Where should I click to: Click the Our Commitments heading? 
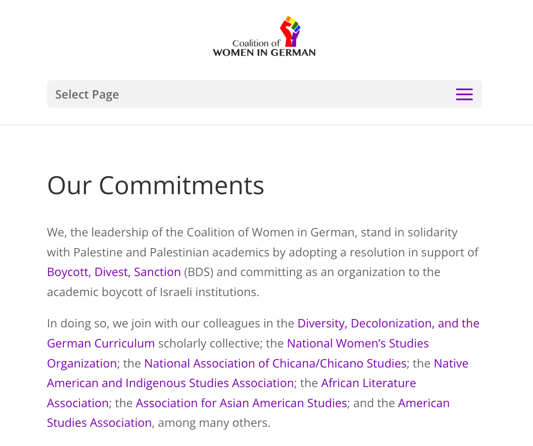(x=156, y=185)
